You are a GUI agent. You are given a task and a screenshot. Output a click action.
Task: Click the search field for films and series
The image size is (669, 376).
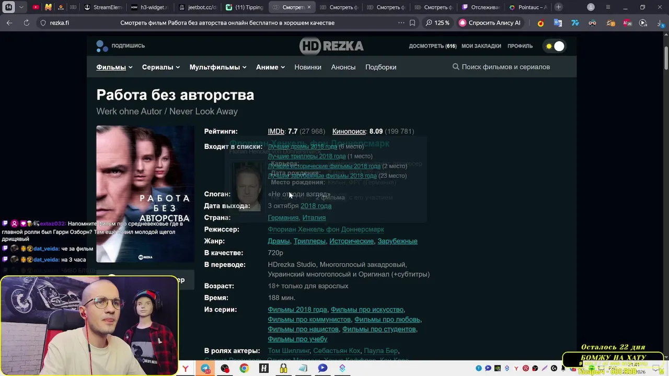pos(505,67)
